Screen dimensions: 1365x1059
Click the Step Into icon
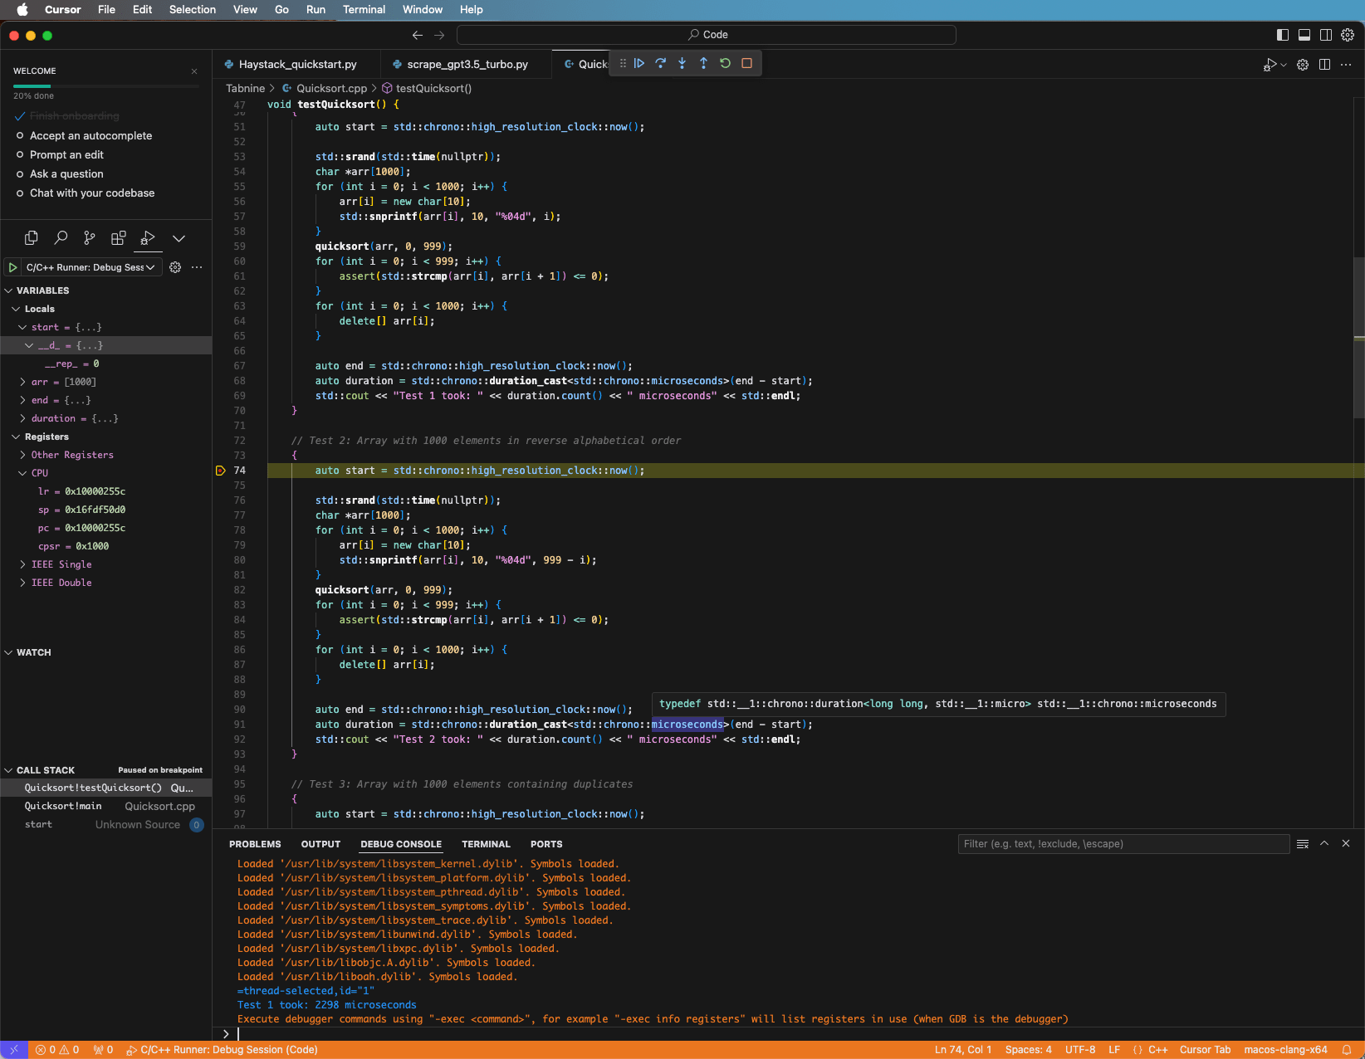coord(682,63)
